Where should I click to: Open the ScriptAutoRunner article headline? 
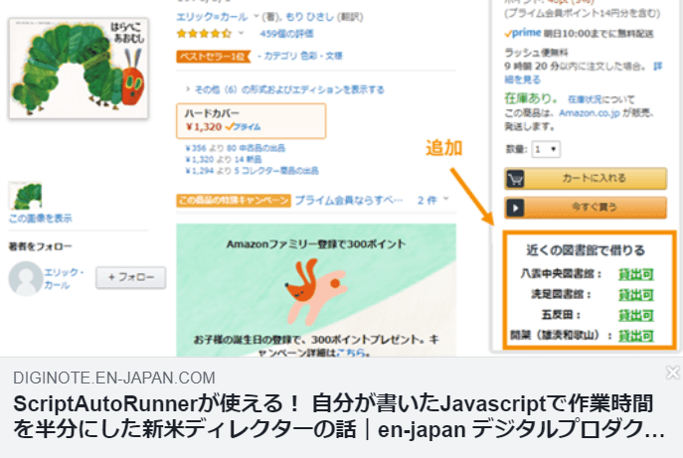[338, 417]
